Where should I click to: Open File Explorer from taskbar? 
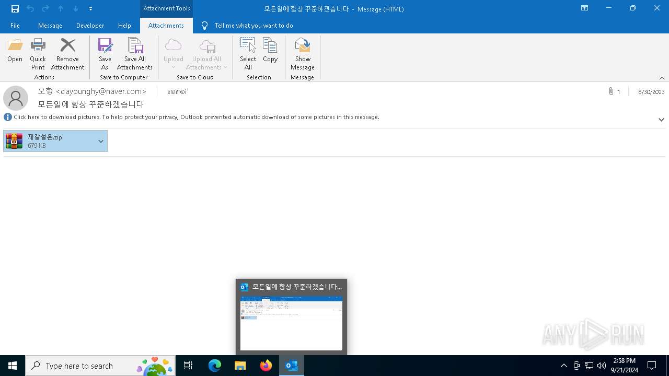[x=240, y=366]
